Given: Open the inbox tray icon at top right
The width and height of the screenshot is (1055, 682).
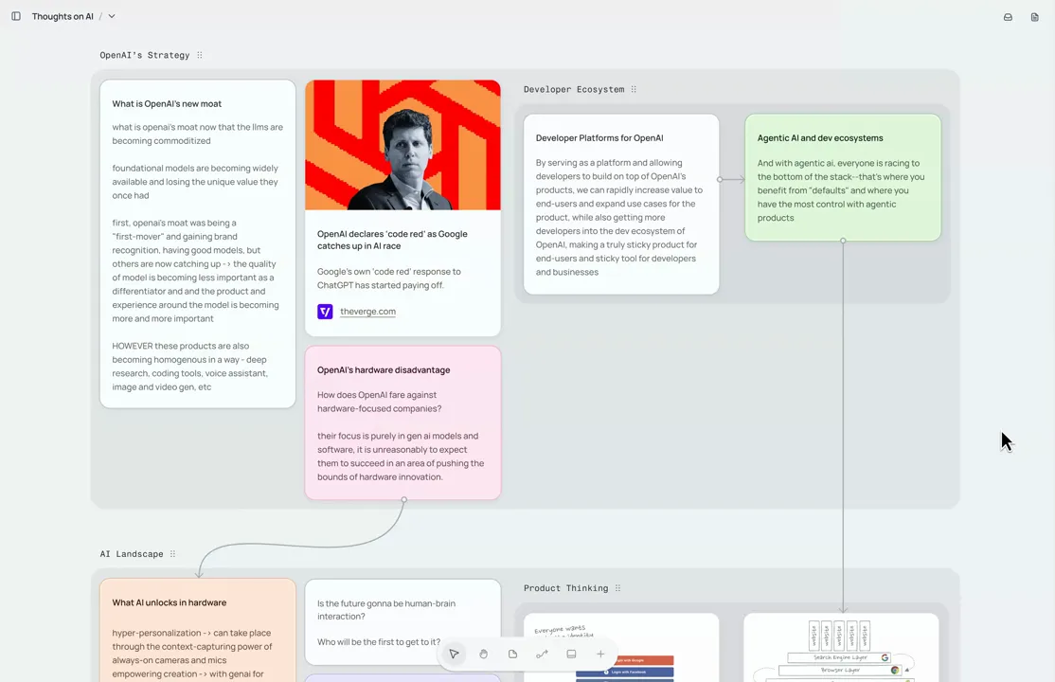Looking at the screenshot, I should click(x=1008, y=17).
